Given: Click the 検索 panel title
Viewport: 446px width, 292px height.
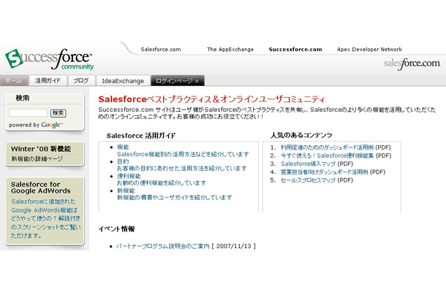Looking at the screenshot, I should point(23,98).
